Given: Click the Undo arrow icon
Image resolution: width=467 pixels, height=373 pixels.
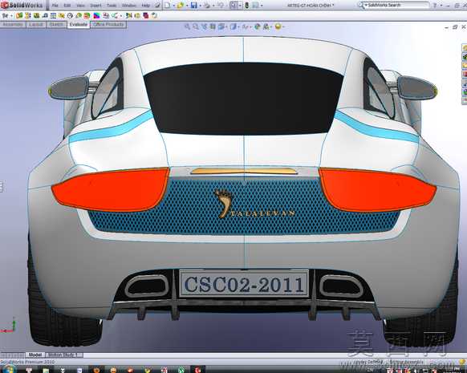Looking at the screenshot, I should 221,6.
